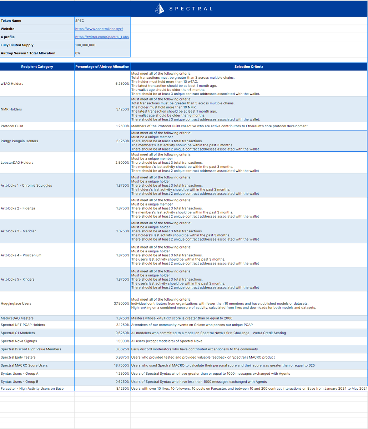The image size is (368, 429).
Task: Select the 'Token Name' label cell
Action: click(37, 21)
